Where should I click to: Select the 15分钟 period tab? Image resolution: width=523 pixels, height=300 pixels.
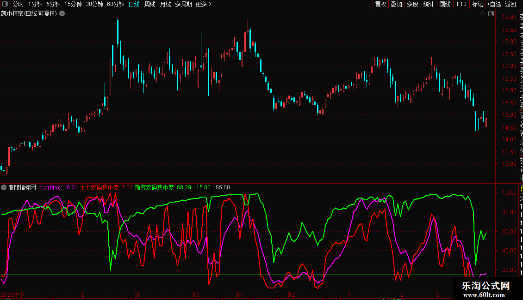point(73,4)
